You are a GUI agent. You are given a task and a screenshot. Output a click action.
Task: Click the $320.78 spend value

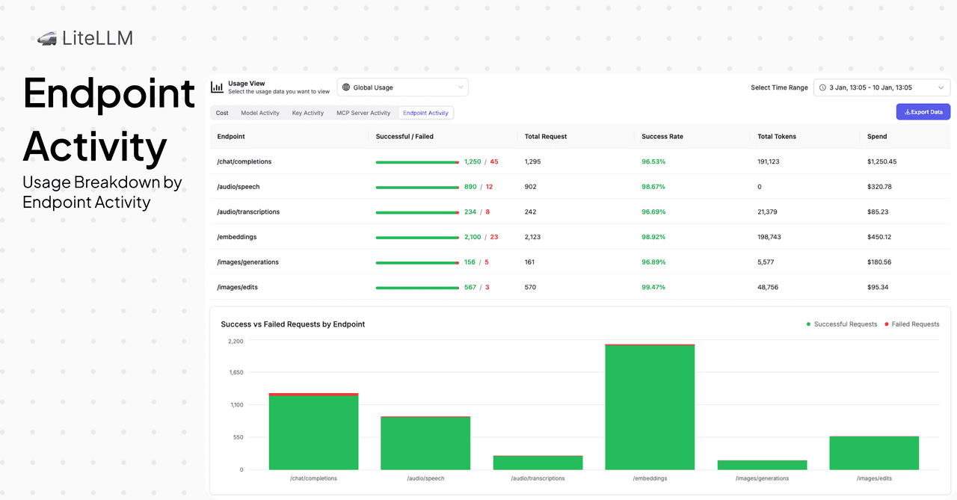coord(879,187)
